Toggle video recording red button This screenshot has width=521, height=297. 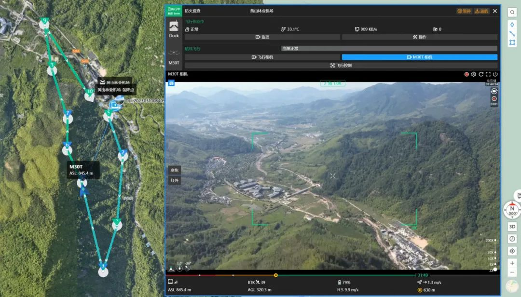pos(494,99)
